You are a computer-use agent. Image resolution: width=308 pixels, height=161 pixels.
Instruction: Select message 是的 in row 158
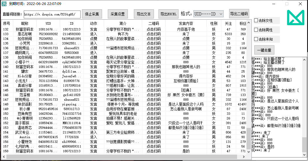pos(186,151)
